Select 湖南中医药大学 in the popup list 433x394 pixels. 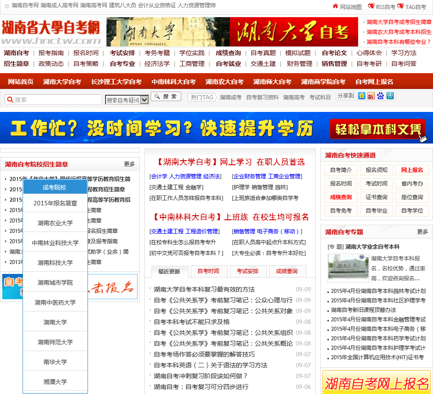tap(55, 302)
